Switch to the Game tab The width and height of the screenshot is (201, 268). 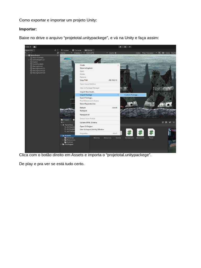(88, 50)
